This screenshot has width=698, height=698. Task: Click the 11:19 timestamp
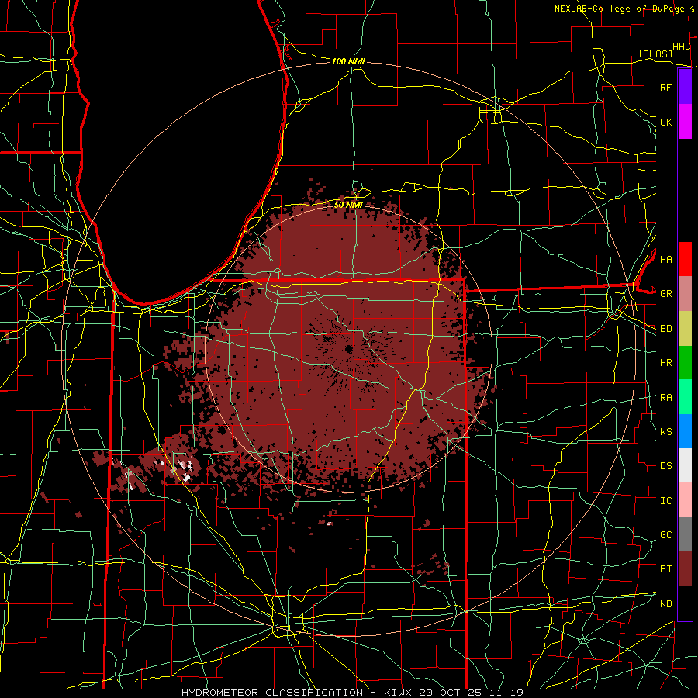click(507, 693)
